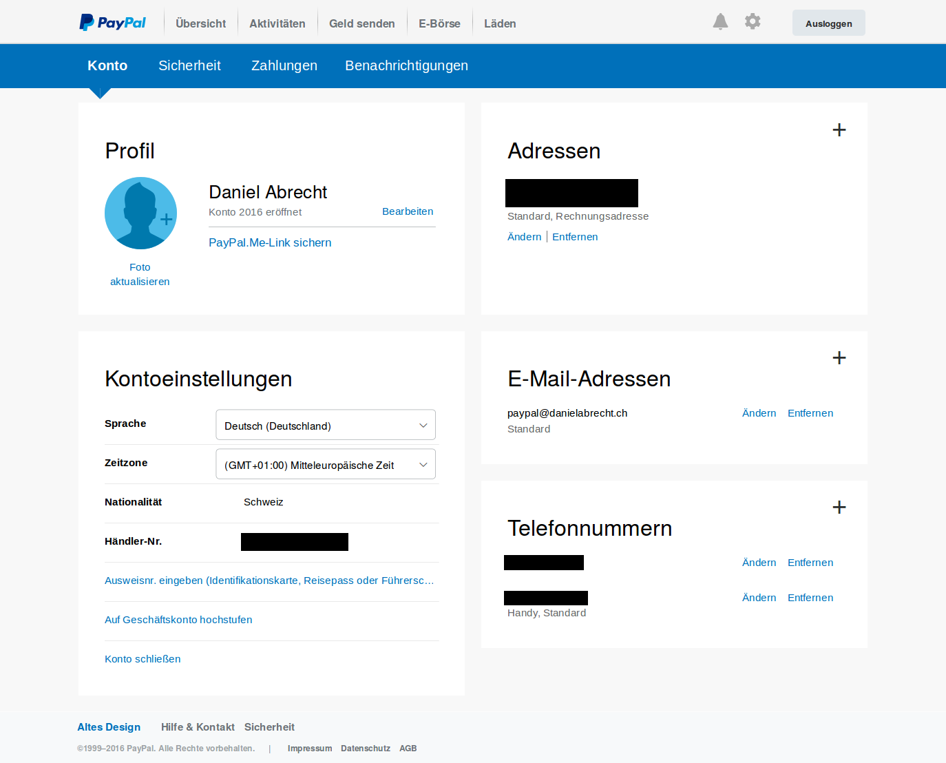Open PayPal.Me-Link sichern link

click(270, 242)
